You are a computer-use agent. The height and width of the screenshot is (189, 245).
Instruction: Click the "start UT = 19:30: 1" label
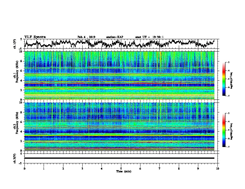coord(149,37)
